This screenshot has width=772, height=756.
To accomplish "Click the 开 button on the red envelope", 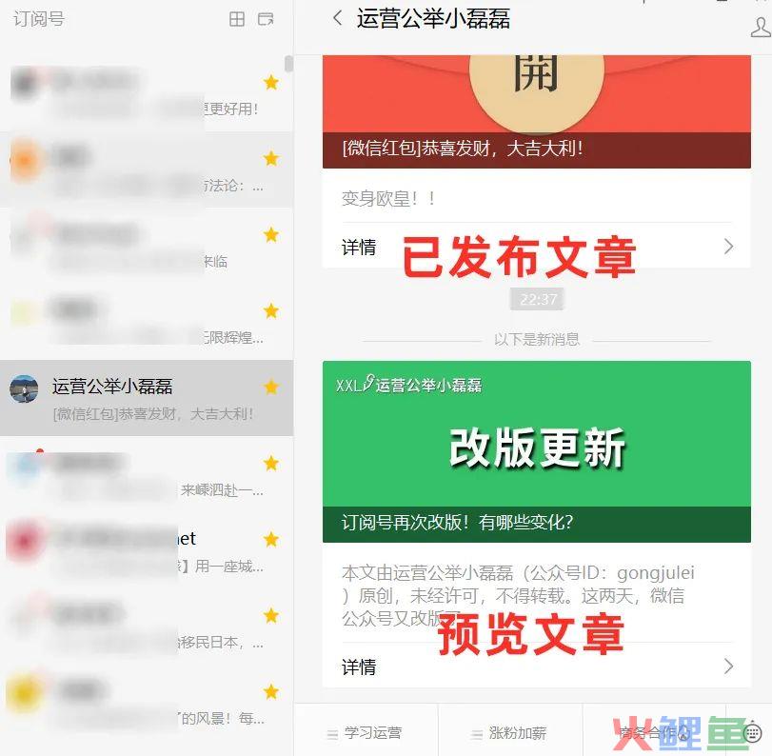I will pyautogui.click(x=537, y=84).
